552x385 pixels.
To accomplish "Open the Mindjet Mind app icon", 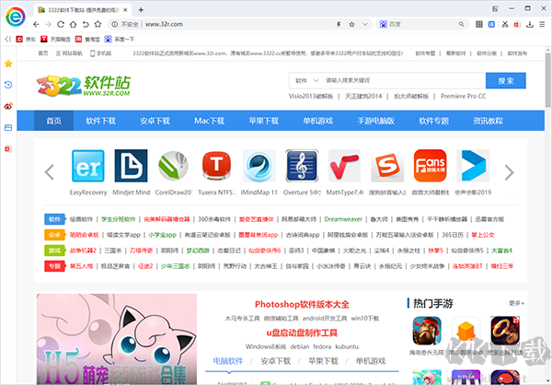I will coord(131,166).
